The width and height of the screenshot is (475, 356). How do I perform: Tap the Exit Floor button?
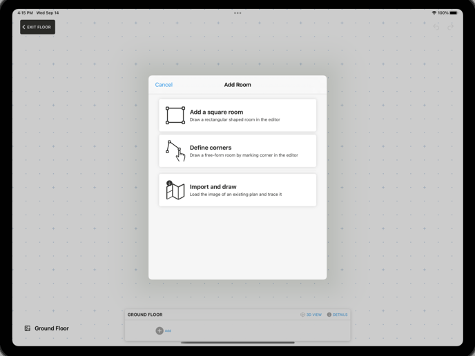(x=37, y=27)
